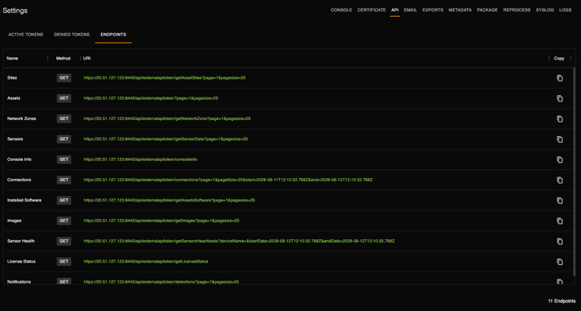Click the Copy column header
581x311 pixels.
pos(558,58)
